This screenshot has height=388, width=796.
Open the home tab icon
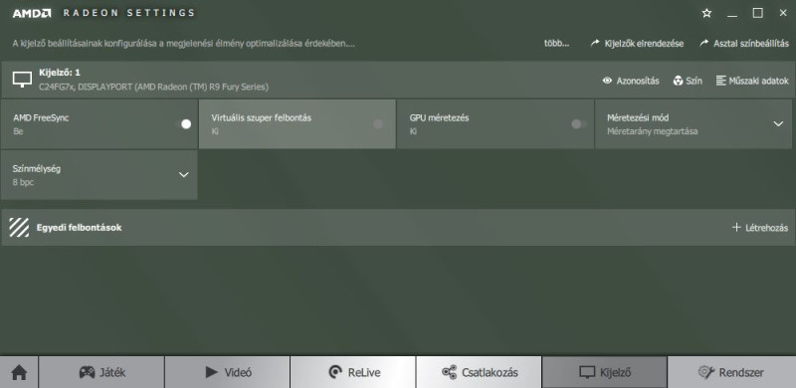[19, 372]
